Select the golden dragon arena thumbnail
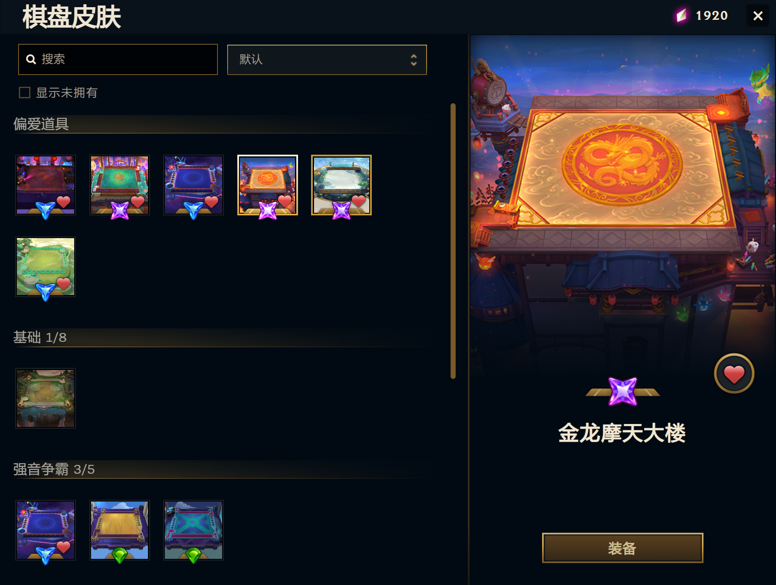 pos(268,185)
